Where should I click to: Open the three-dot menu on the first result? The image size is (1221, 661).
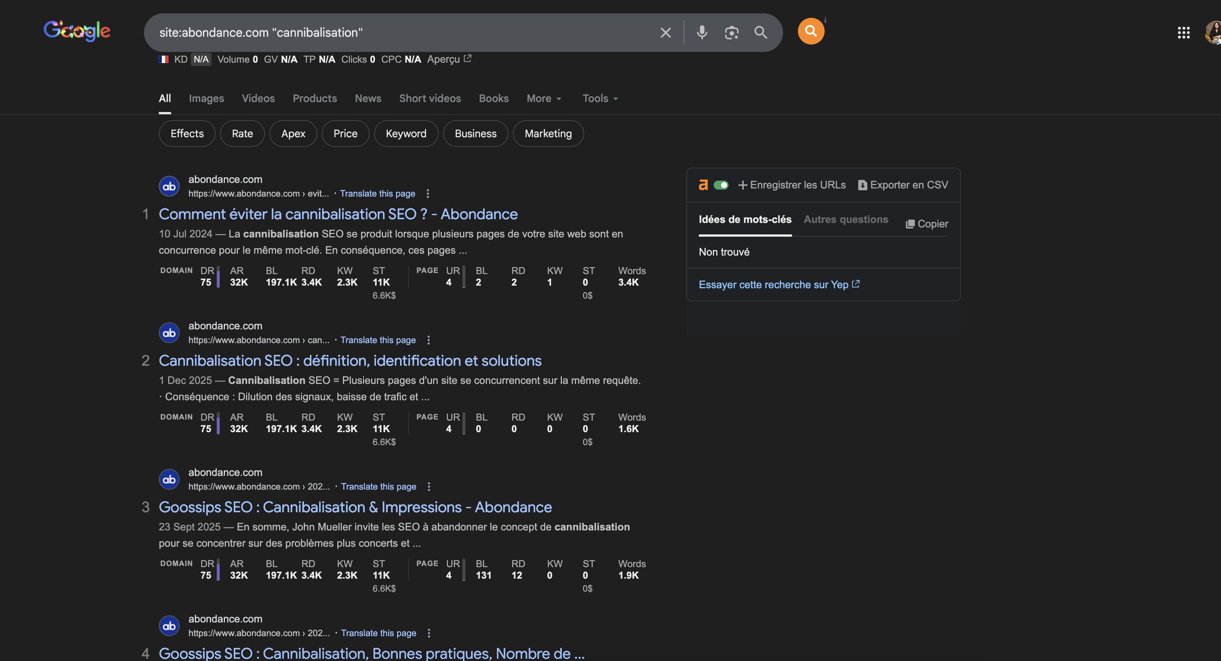[x=428, y=193]
